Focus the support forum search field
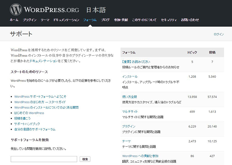The width and height of the screenshot is (232, 165). tap(44, 159)
